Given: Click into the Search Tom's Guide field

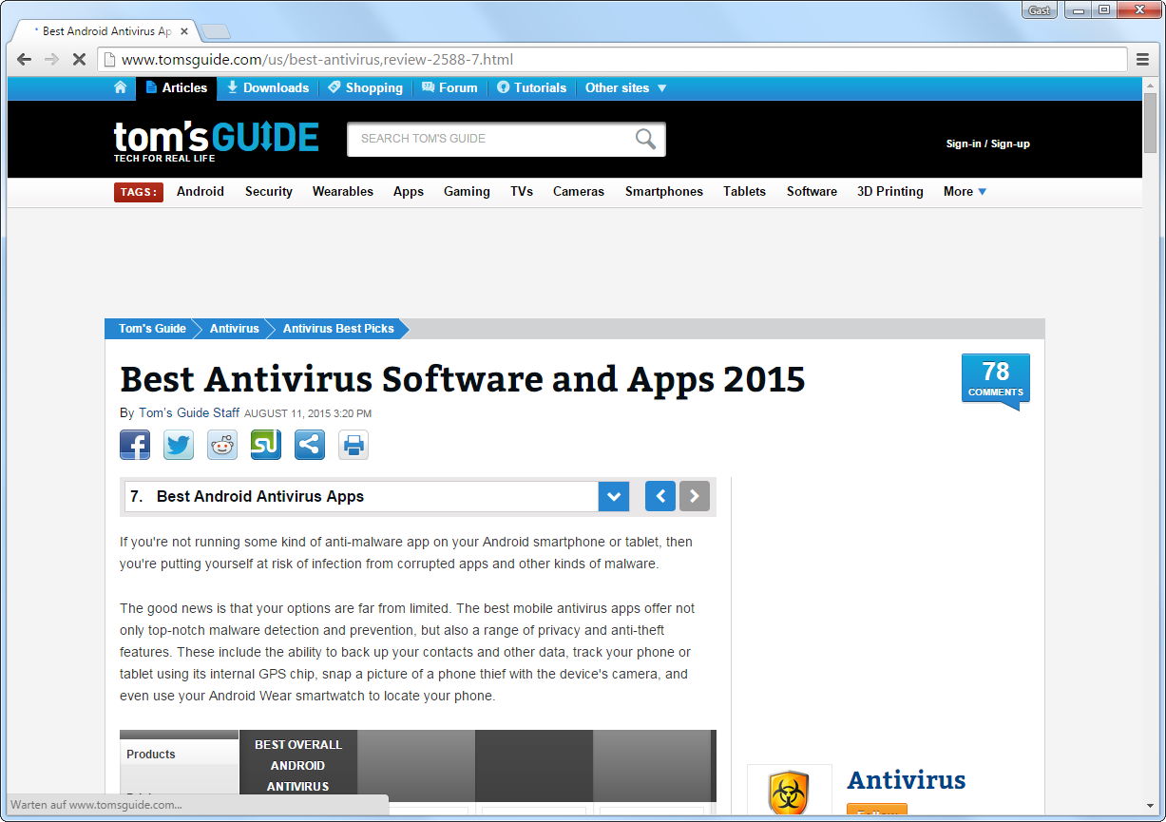Looking at the screenshot, I should coord(489,139).
